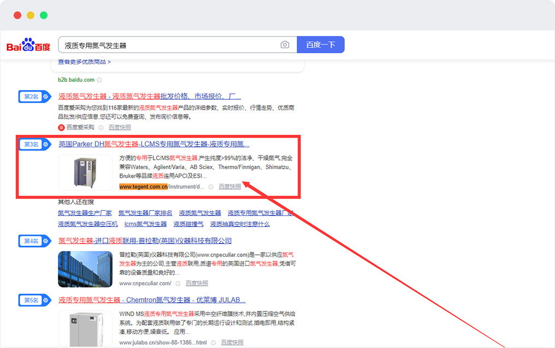Click the office building thumbnail for 普拉勒
The width and height of the screenshot is (555, 348).
point(85,269)
